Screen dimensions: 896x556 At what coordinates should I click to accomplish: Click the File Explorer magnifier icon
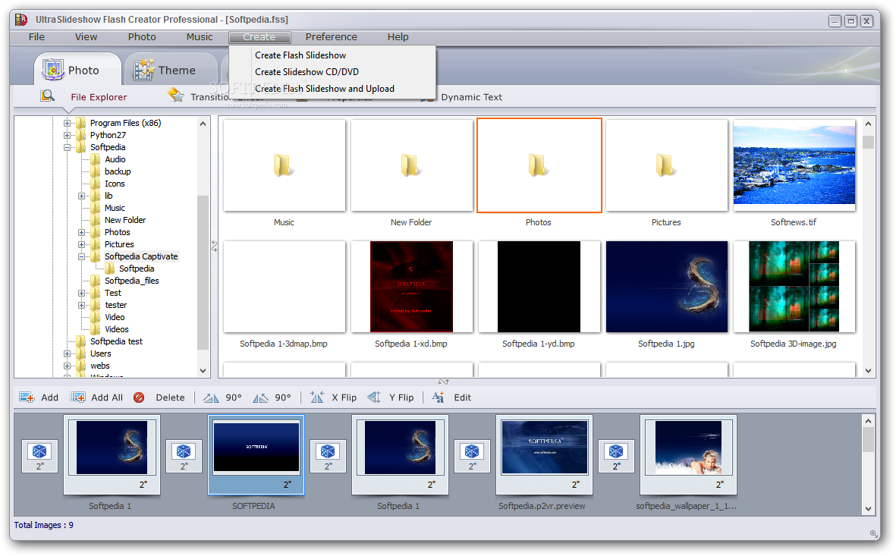point(48,96)
